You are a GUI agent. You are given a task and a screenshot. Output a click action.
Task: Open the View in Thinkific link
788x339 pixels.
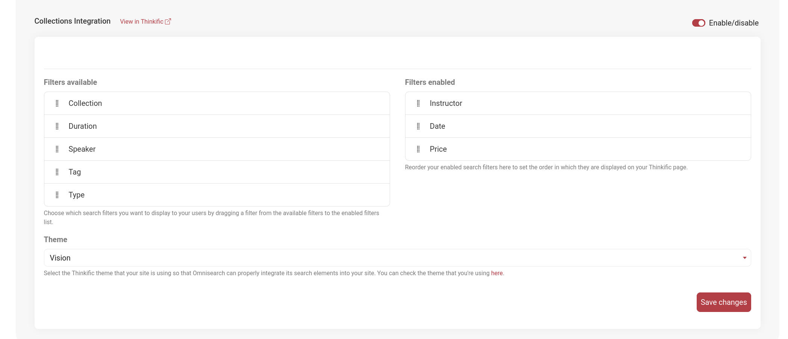click(x=142, y=21)
